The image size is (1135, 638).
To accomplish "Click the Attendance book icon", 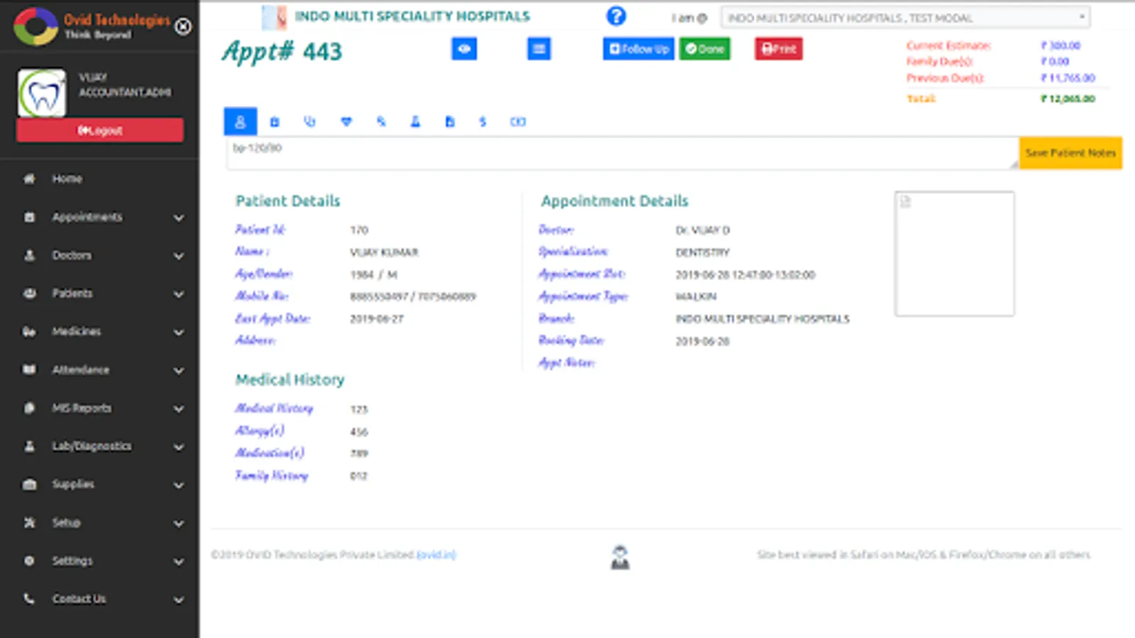I will 29,370.
